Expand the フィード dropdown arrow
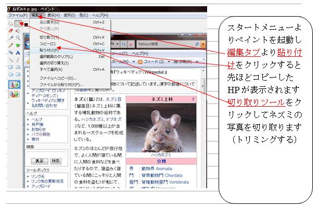Screen dimensions: 319x207 tap(169, 61)
